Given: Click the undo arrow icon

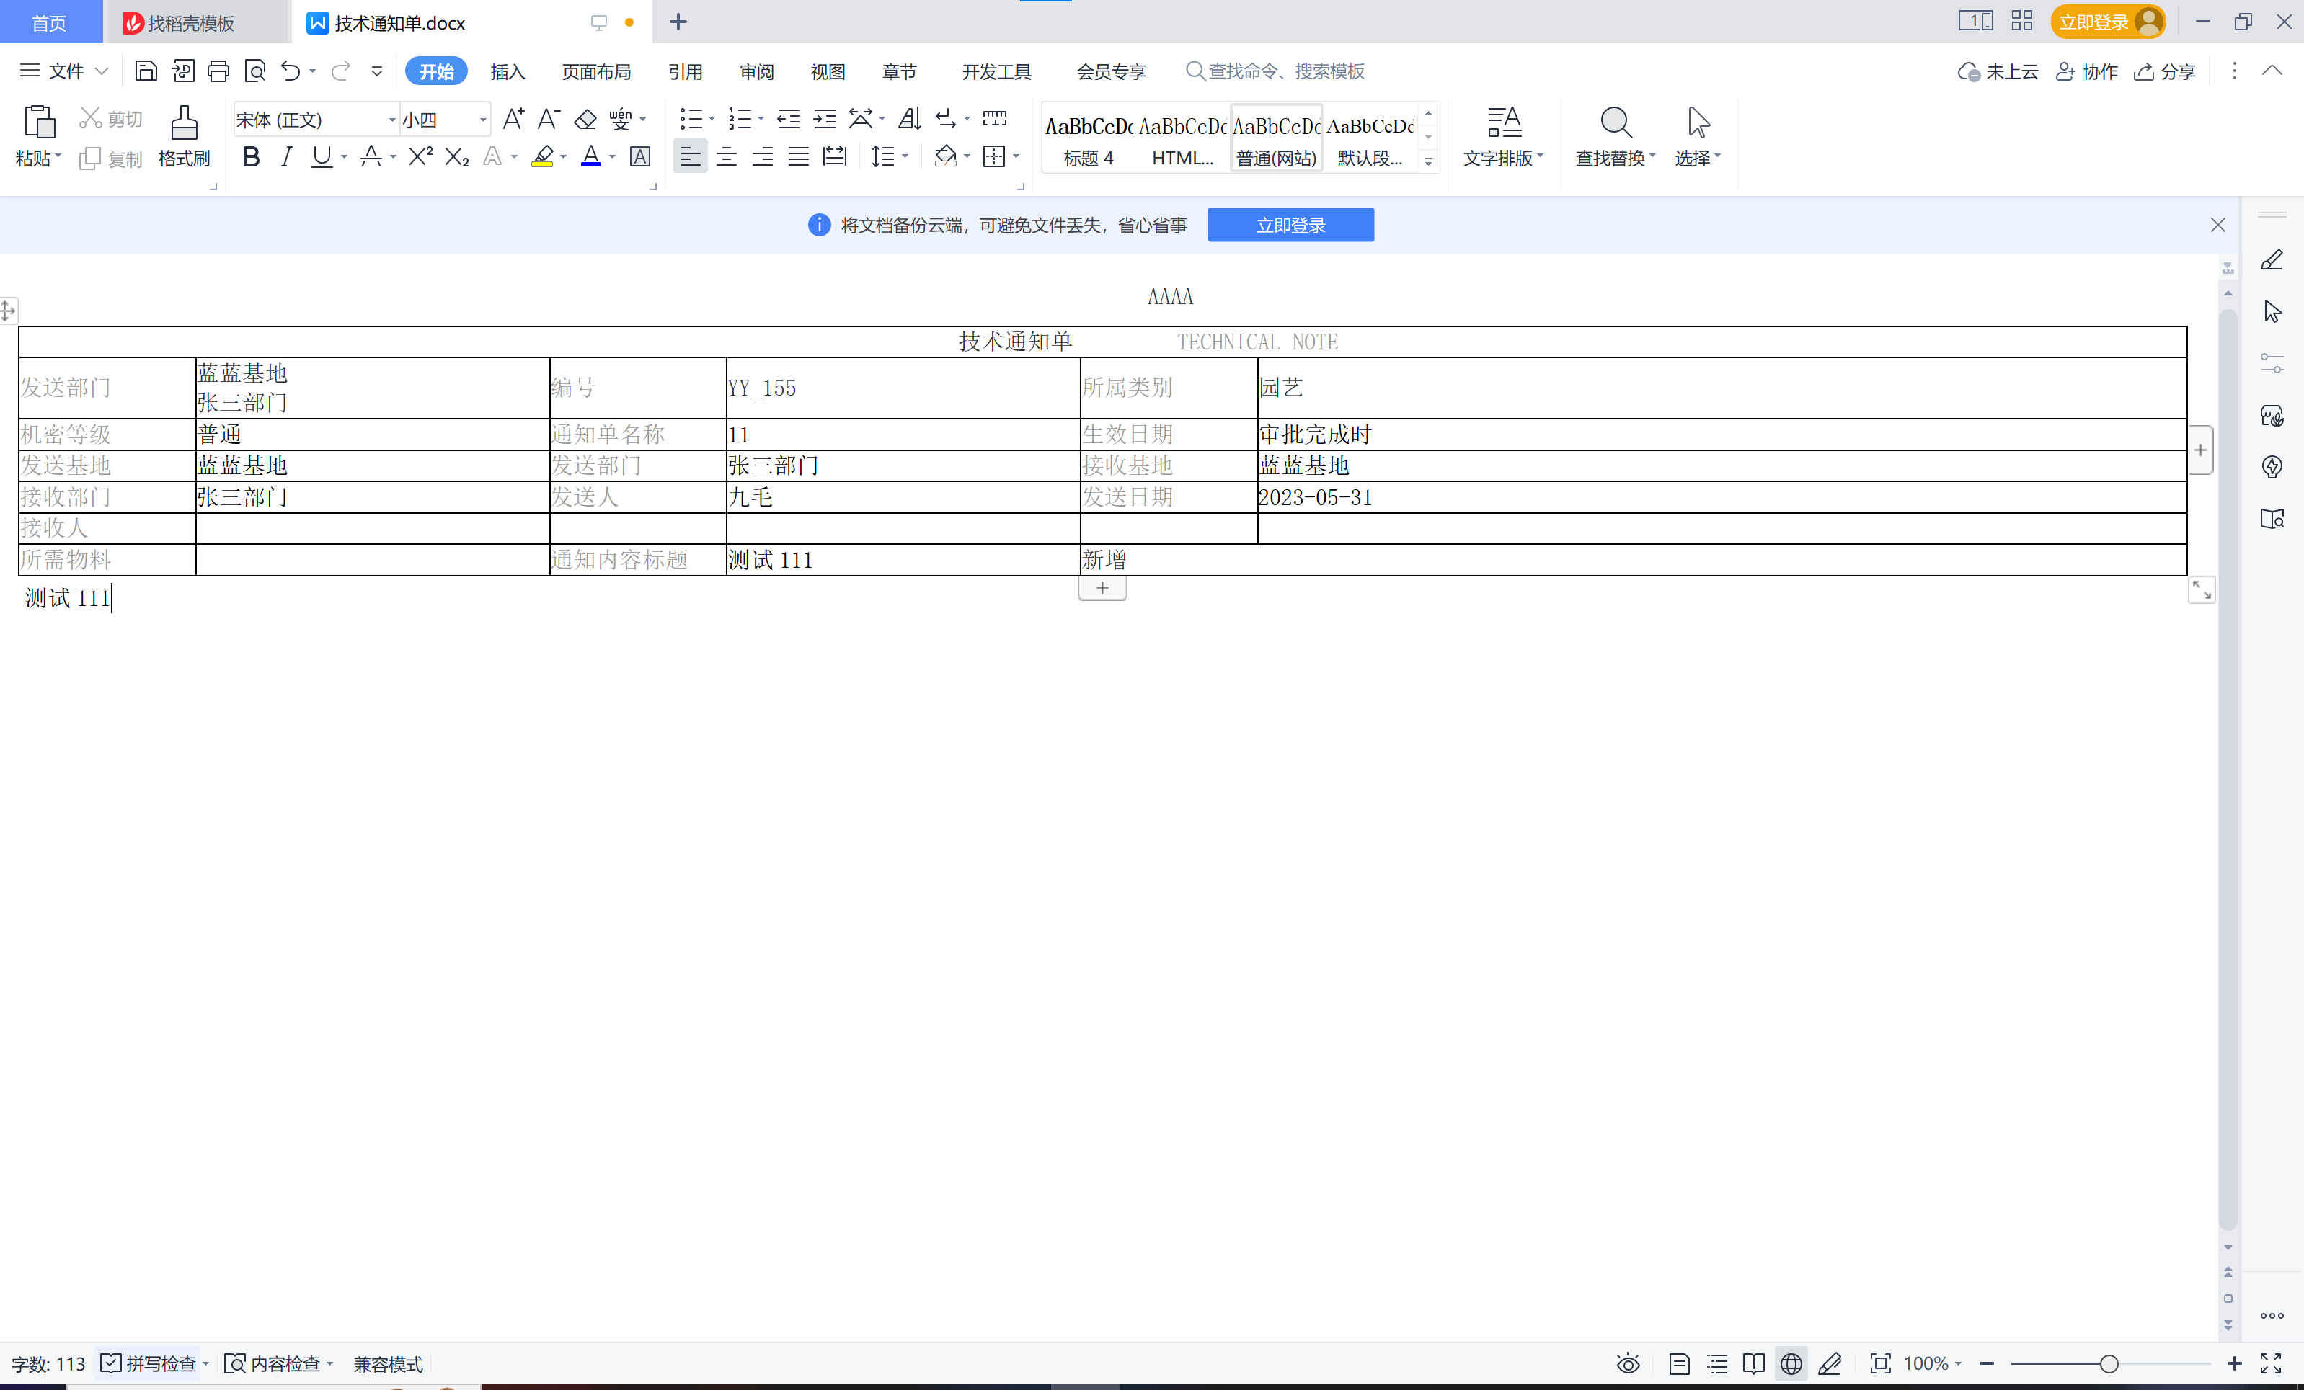Looking at the screenshot, I should tap(290, 70).
